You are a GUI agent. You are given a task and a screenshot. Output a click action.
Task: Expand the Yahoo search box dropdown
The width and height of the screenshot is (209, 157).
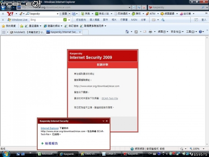tap(57, 14)
